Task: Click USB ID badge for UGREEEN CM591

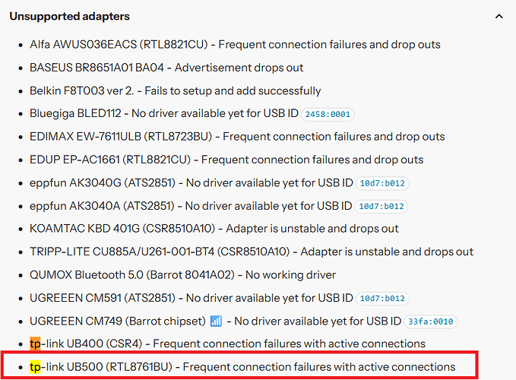Action: [x=382, y=299]
